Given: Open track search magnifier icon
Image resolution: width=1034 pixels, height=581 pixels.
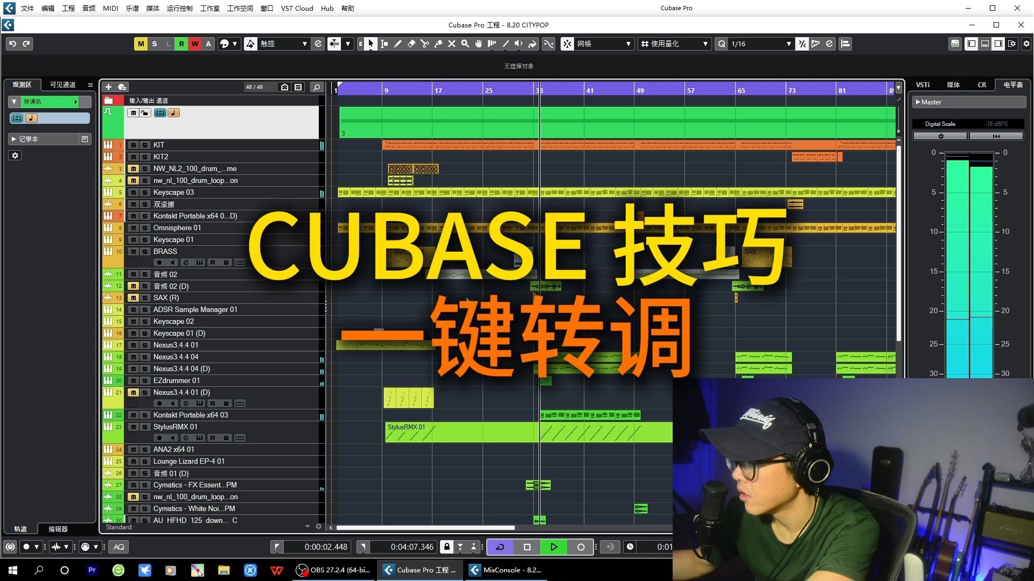Looking at the screenshot, I should [317, 87].
